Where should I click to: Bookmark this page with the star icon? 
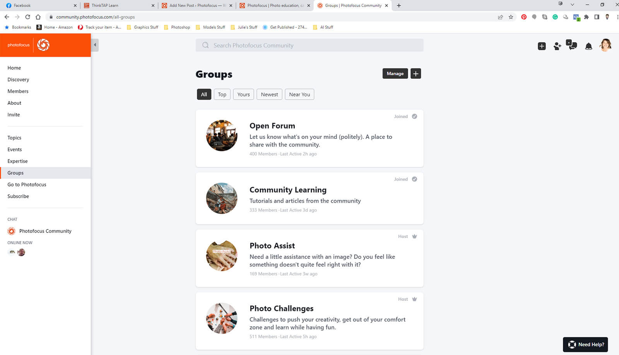(x=511, y=17)
